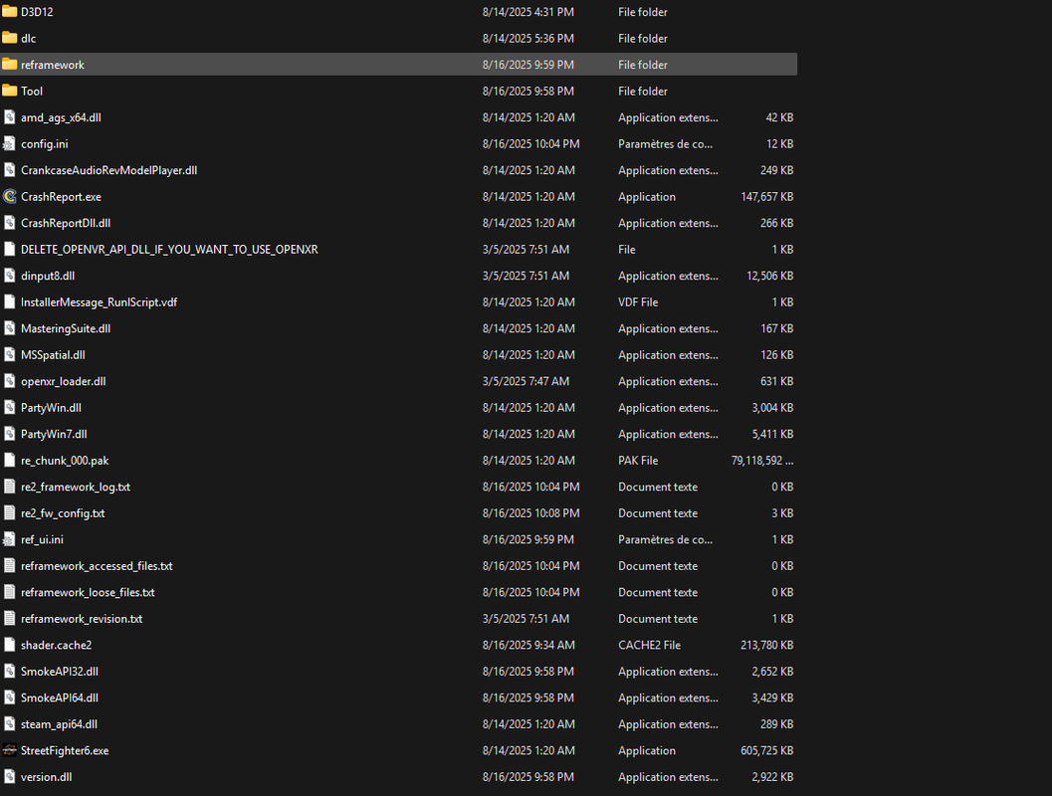Viewport: 1052px width, 796px height.
Task: Select the steam_api64.dll file icon
Action: coord(9,724)
